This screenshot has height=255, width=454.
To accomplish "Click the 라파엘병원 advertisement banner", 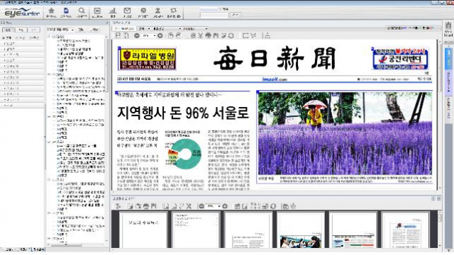I will point(148,59).
